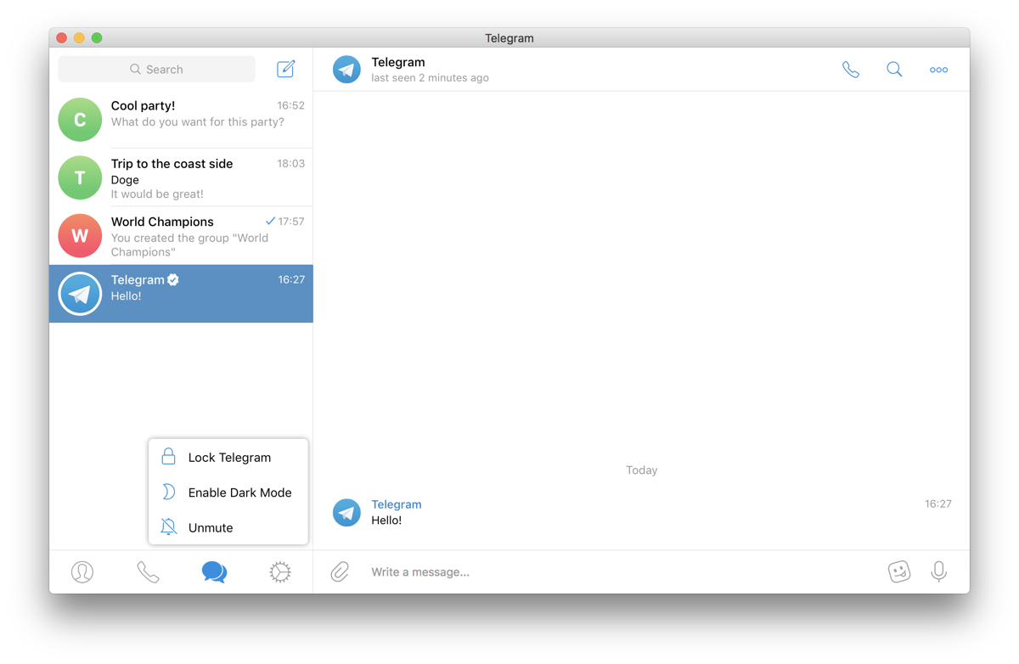Open the Contacts tab
This screenshot has width=1019, height=664.
pos(82,572)
